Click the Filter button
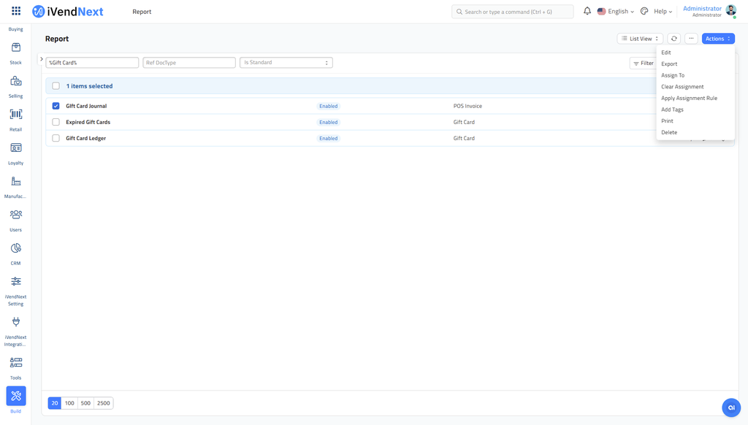 click(643, 63)
